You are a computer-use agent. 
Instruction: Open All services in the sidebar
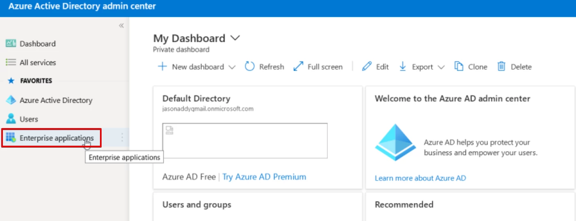click(38, 63)
